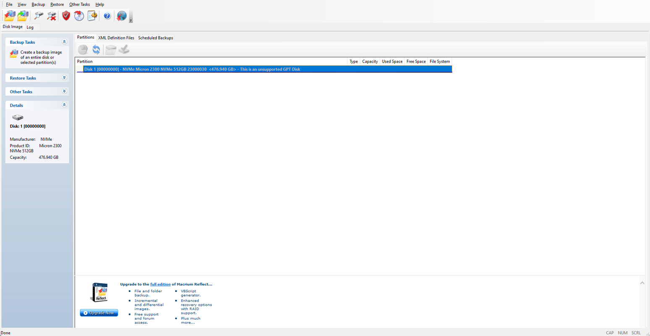Viewport: 650px width, 336px height.
Task: Click the upgrade pane scroll up arrow
Action: (642, 283)
